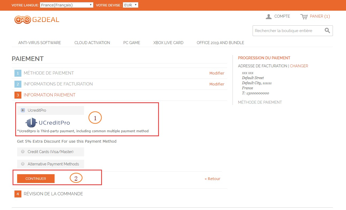Click the Ucreditpro third-party payment note
Screen dimensions: 346x210
point(83,131)
